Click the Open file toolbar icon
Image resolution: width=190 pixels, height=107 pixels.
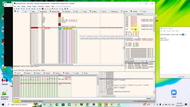point(14,9)
